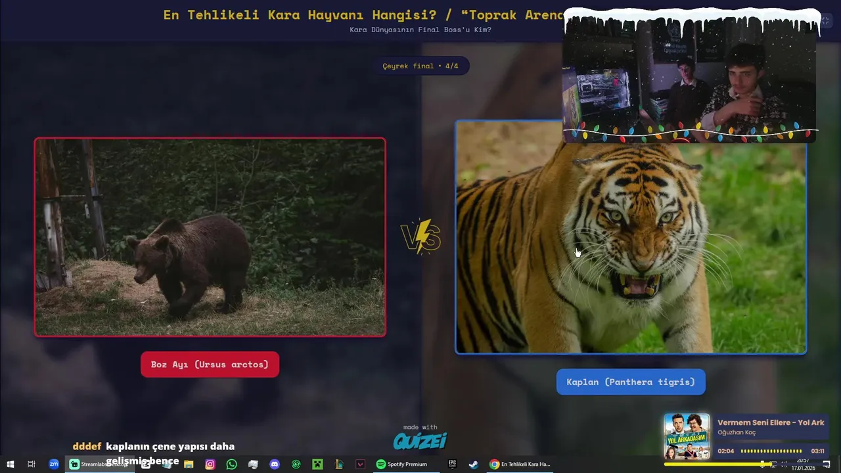Open the Windows Start menu

[10, 464]
